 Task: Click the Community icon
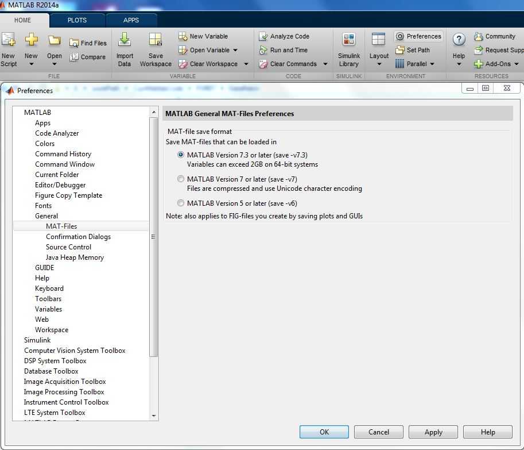(479, 36)
